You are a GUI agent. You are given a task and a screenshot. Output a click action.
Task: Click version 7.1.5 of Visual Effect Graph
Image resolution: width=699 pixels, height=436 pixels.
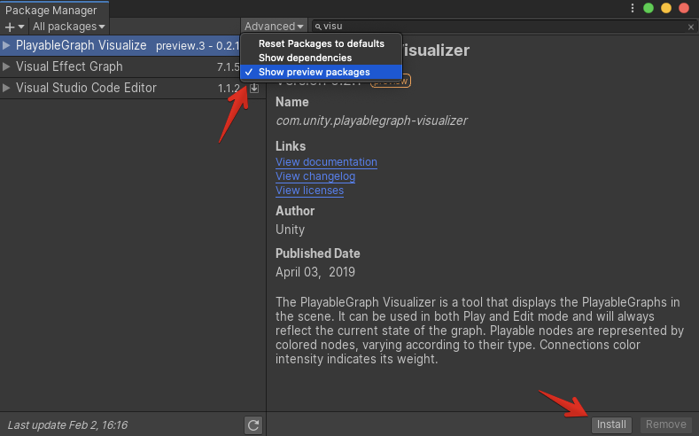[x=229, y=67]
